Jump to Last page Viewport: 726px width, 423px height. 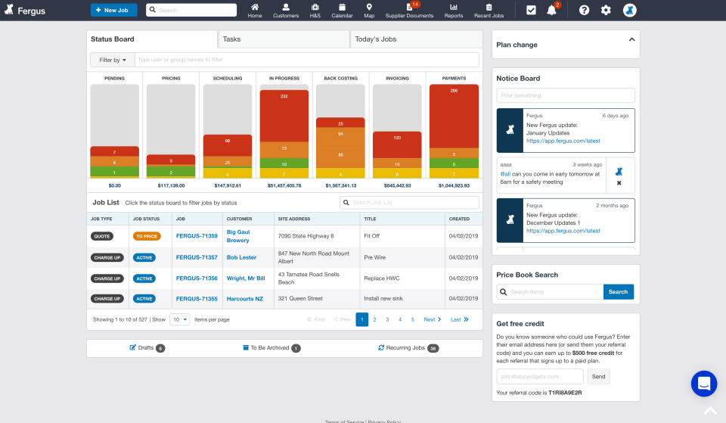pos(459,319)
